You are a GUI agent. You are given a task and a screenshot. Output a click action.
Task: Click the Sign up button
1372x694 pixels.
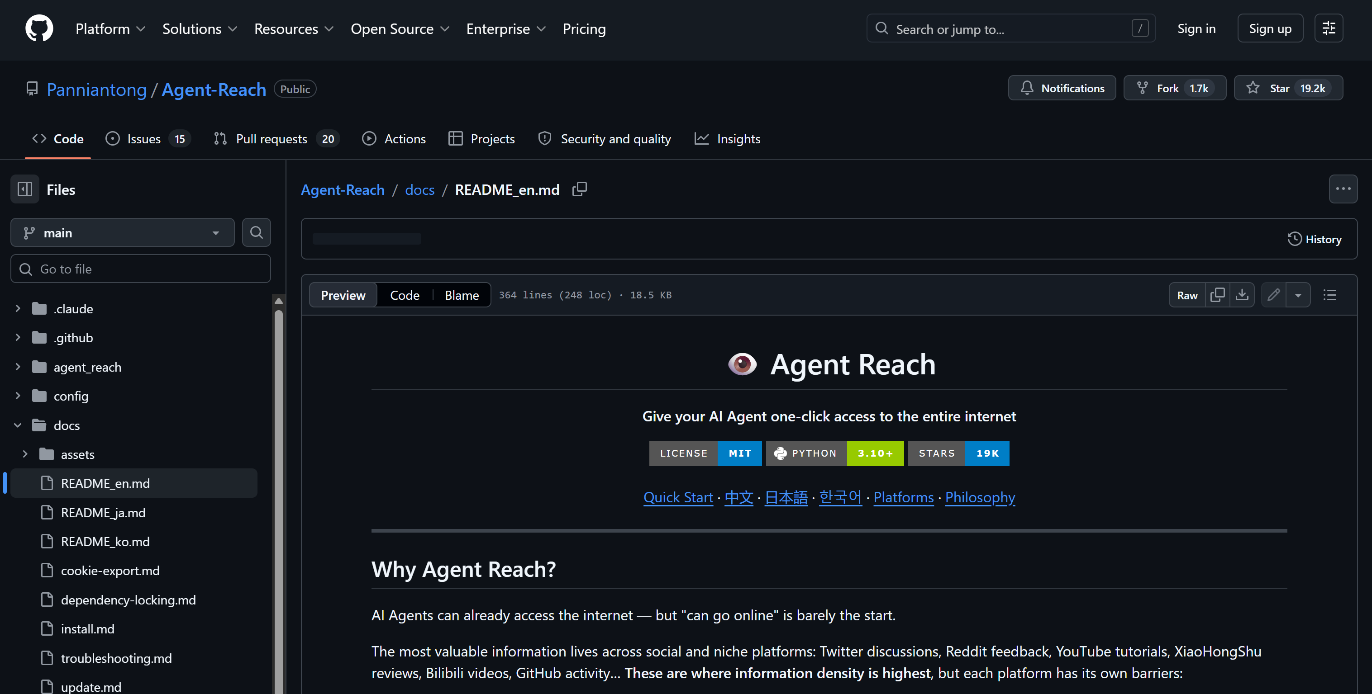[1270, 28]
